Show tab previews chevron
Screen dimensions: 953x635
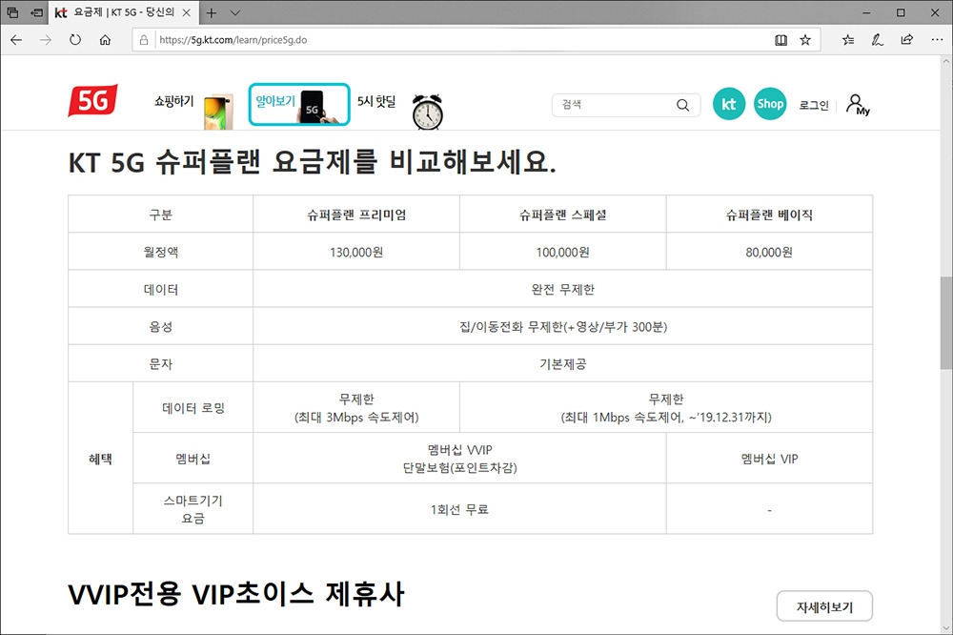[235, 12]
